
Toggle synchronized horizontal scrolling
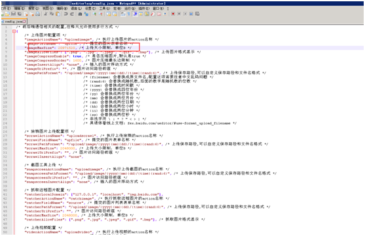(114, 14)
